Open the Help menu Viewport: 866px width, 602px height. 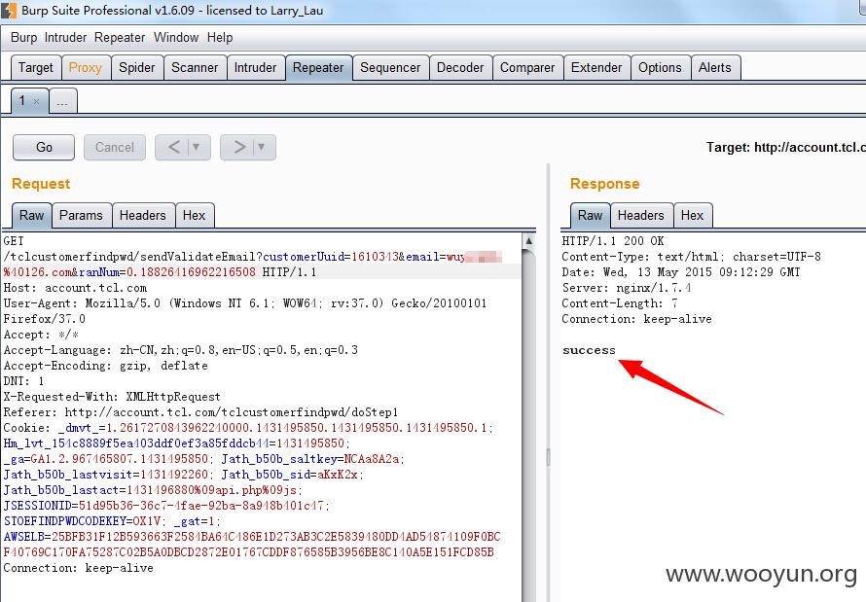point(220,38)
